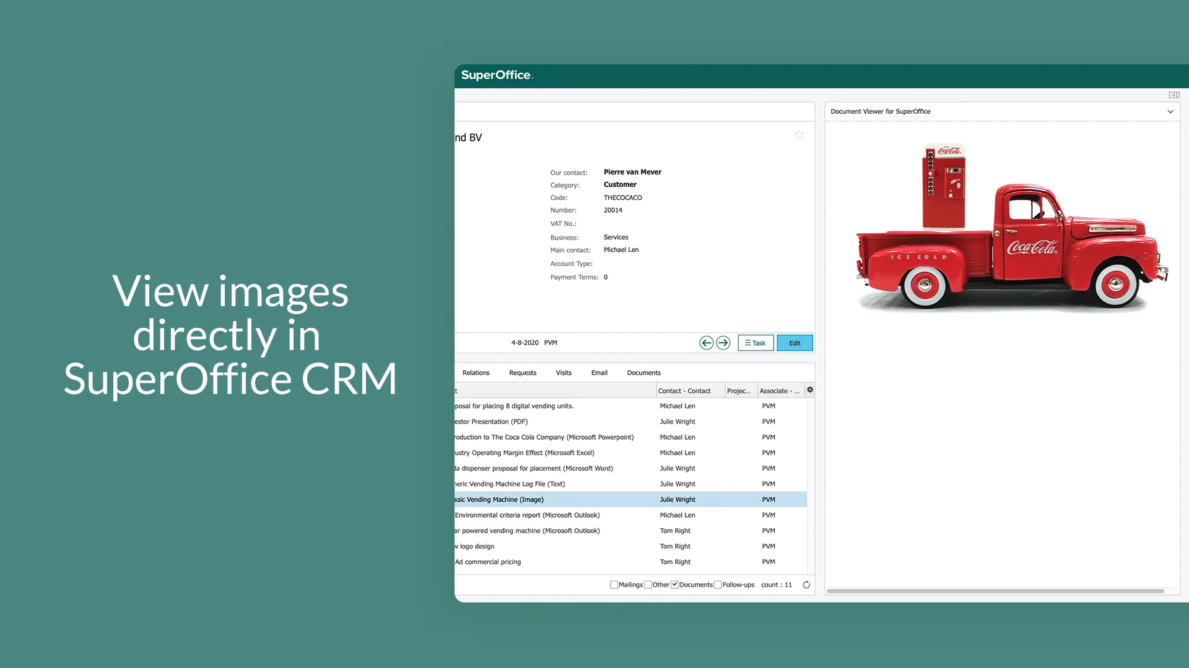Open the Requests tab

pos(522,373)
